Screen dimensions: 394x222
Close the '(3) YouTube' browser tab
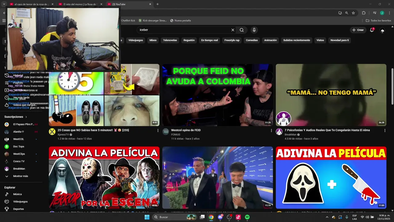pyautogui.click(x=150, y=4)
